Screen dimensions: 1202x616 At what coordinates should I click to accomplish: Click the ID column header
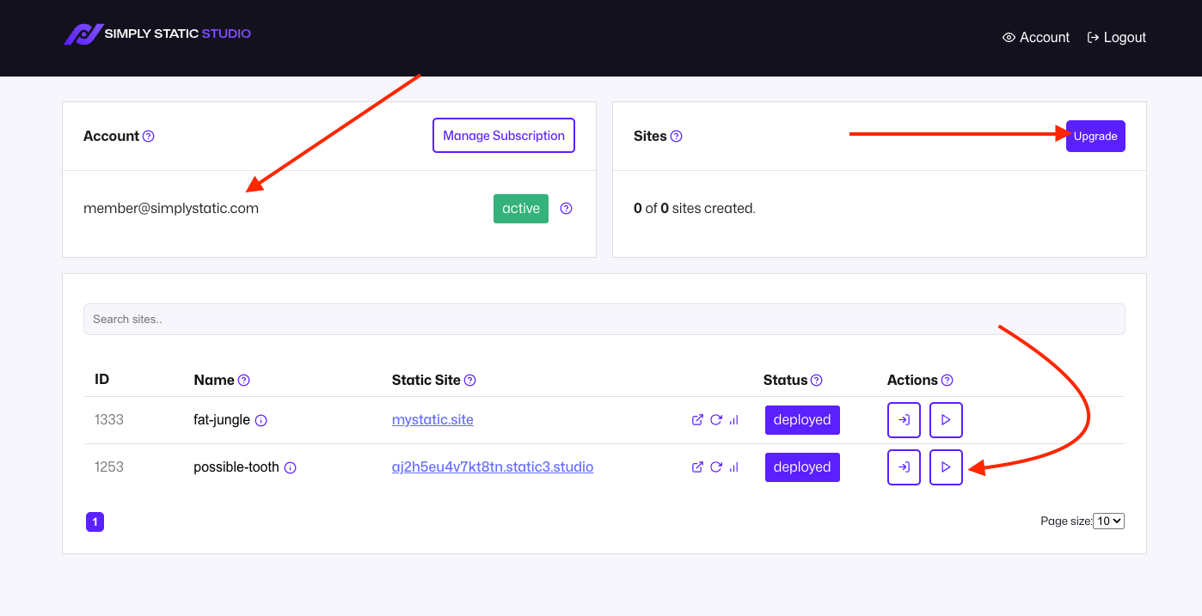[101, 379]
